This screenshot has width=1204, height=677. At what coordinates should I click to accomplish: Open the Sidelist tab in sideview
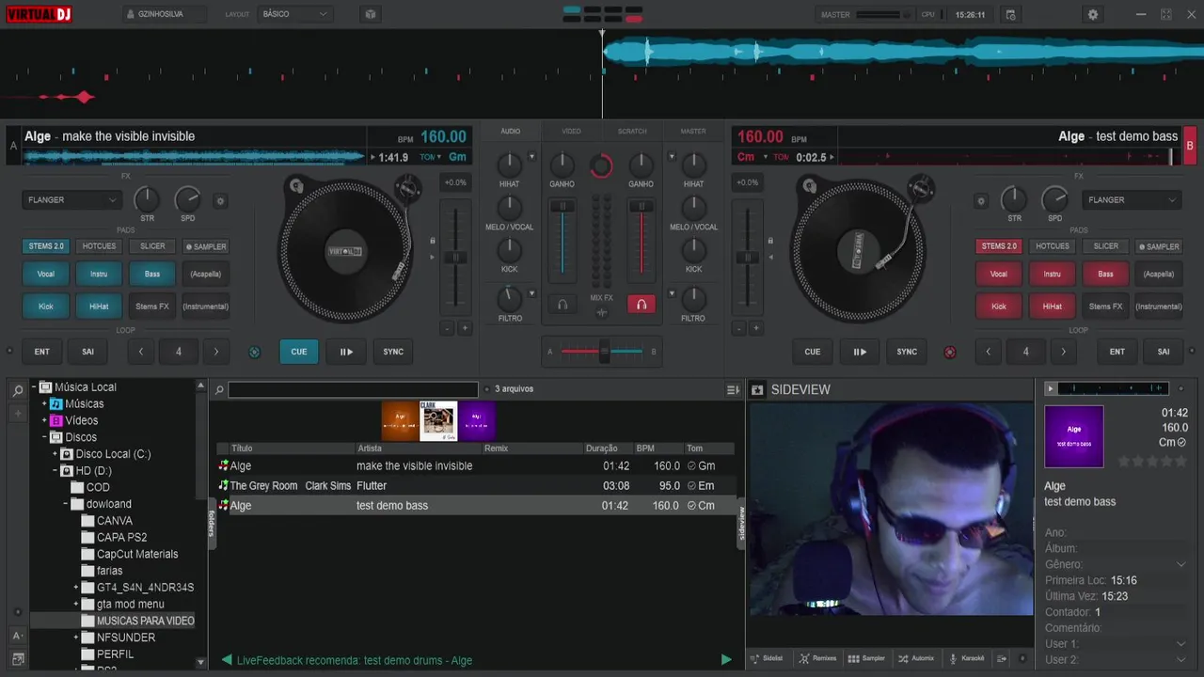[767, 658]
